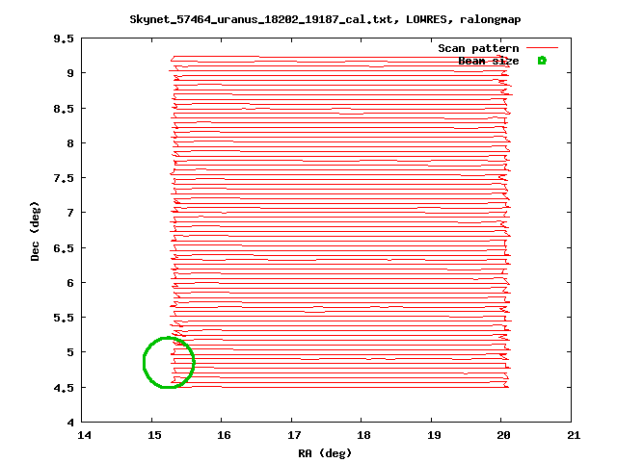This screenshot has height=462, width=617.
Task: Click the 'Beam size' legend label
Action: (x=489, y=61)
